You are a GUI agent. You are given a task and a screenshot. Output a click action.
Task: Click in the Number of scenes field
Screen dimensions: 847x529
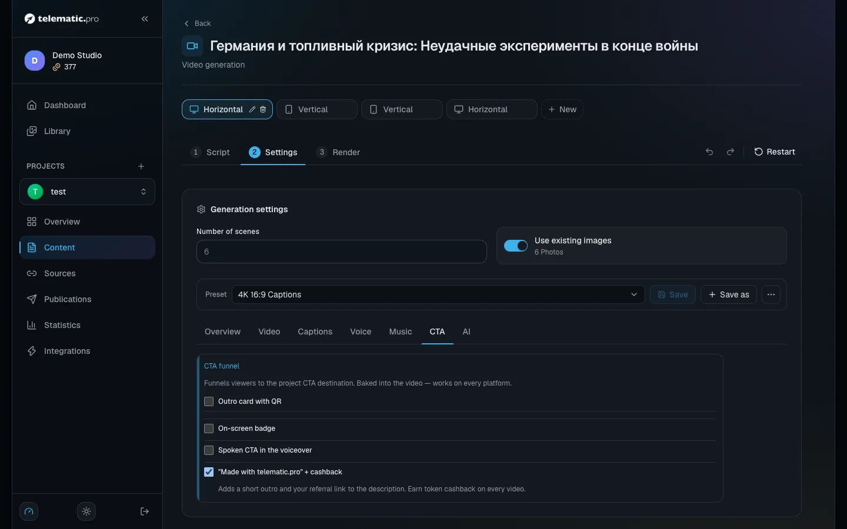pos(341,252)
